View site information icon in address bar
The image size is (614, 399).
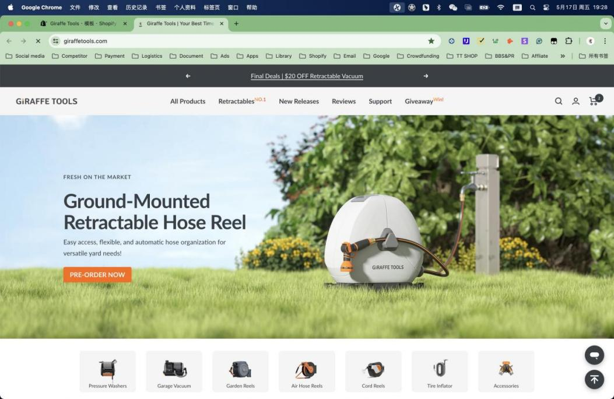[55, 41]
